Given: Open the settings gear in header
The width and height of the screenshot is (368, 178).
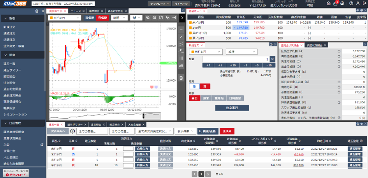Looking at the screenshot, I should pyautogui.click(x=342, y=3).
